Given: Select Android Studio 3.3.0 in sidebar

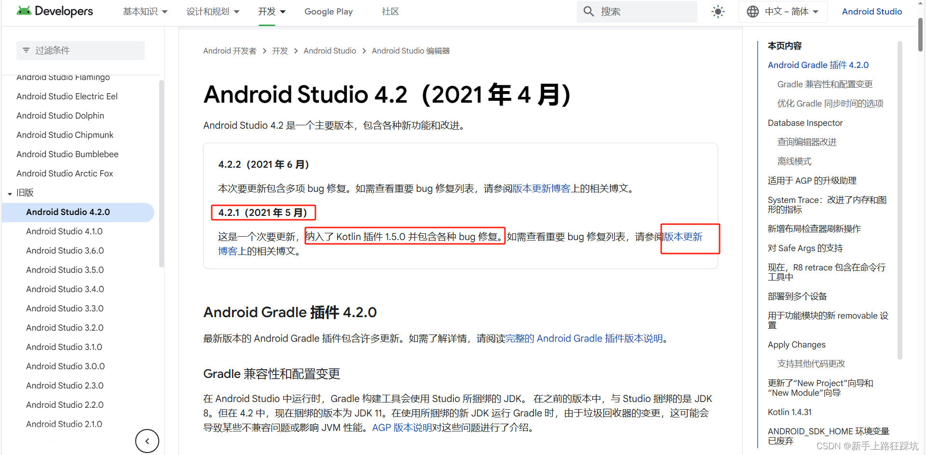Looking at the screenshot, I should [65, 308].
